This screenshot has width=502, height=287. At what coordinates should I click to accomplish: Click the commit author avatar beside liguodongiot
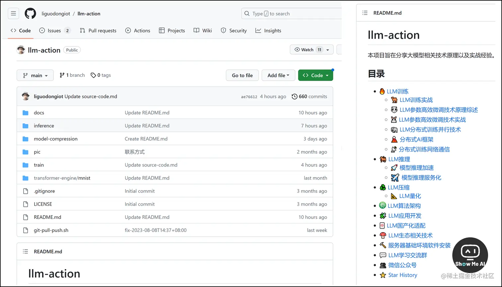26,97
